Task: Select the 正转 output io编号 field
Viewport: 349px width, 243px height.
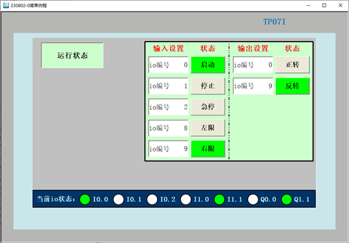Action: 253,65
